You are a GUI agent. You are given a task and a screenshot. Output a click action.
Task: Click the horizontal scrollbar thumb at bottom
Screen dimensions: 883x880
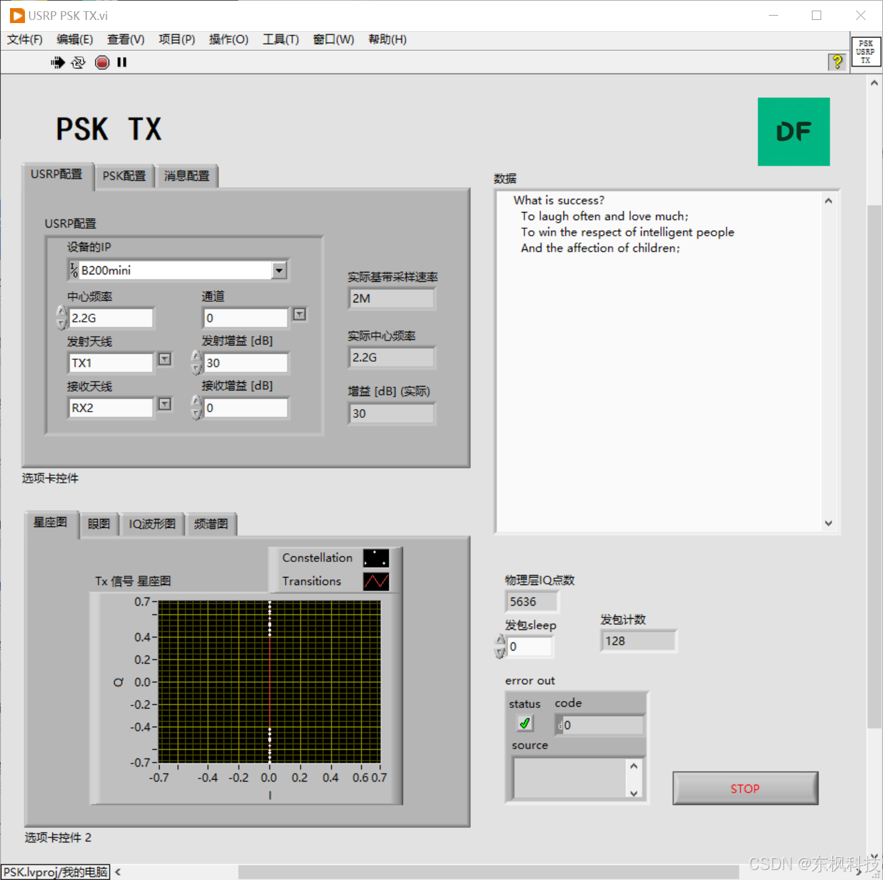[x=489, y=871]
